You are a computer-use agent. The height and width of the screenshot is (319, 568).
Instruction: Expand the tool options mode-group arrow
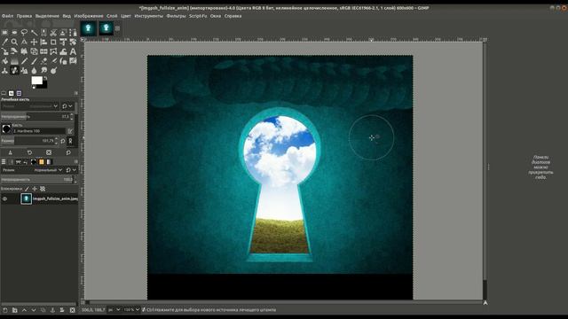pos(71,106)
